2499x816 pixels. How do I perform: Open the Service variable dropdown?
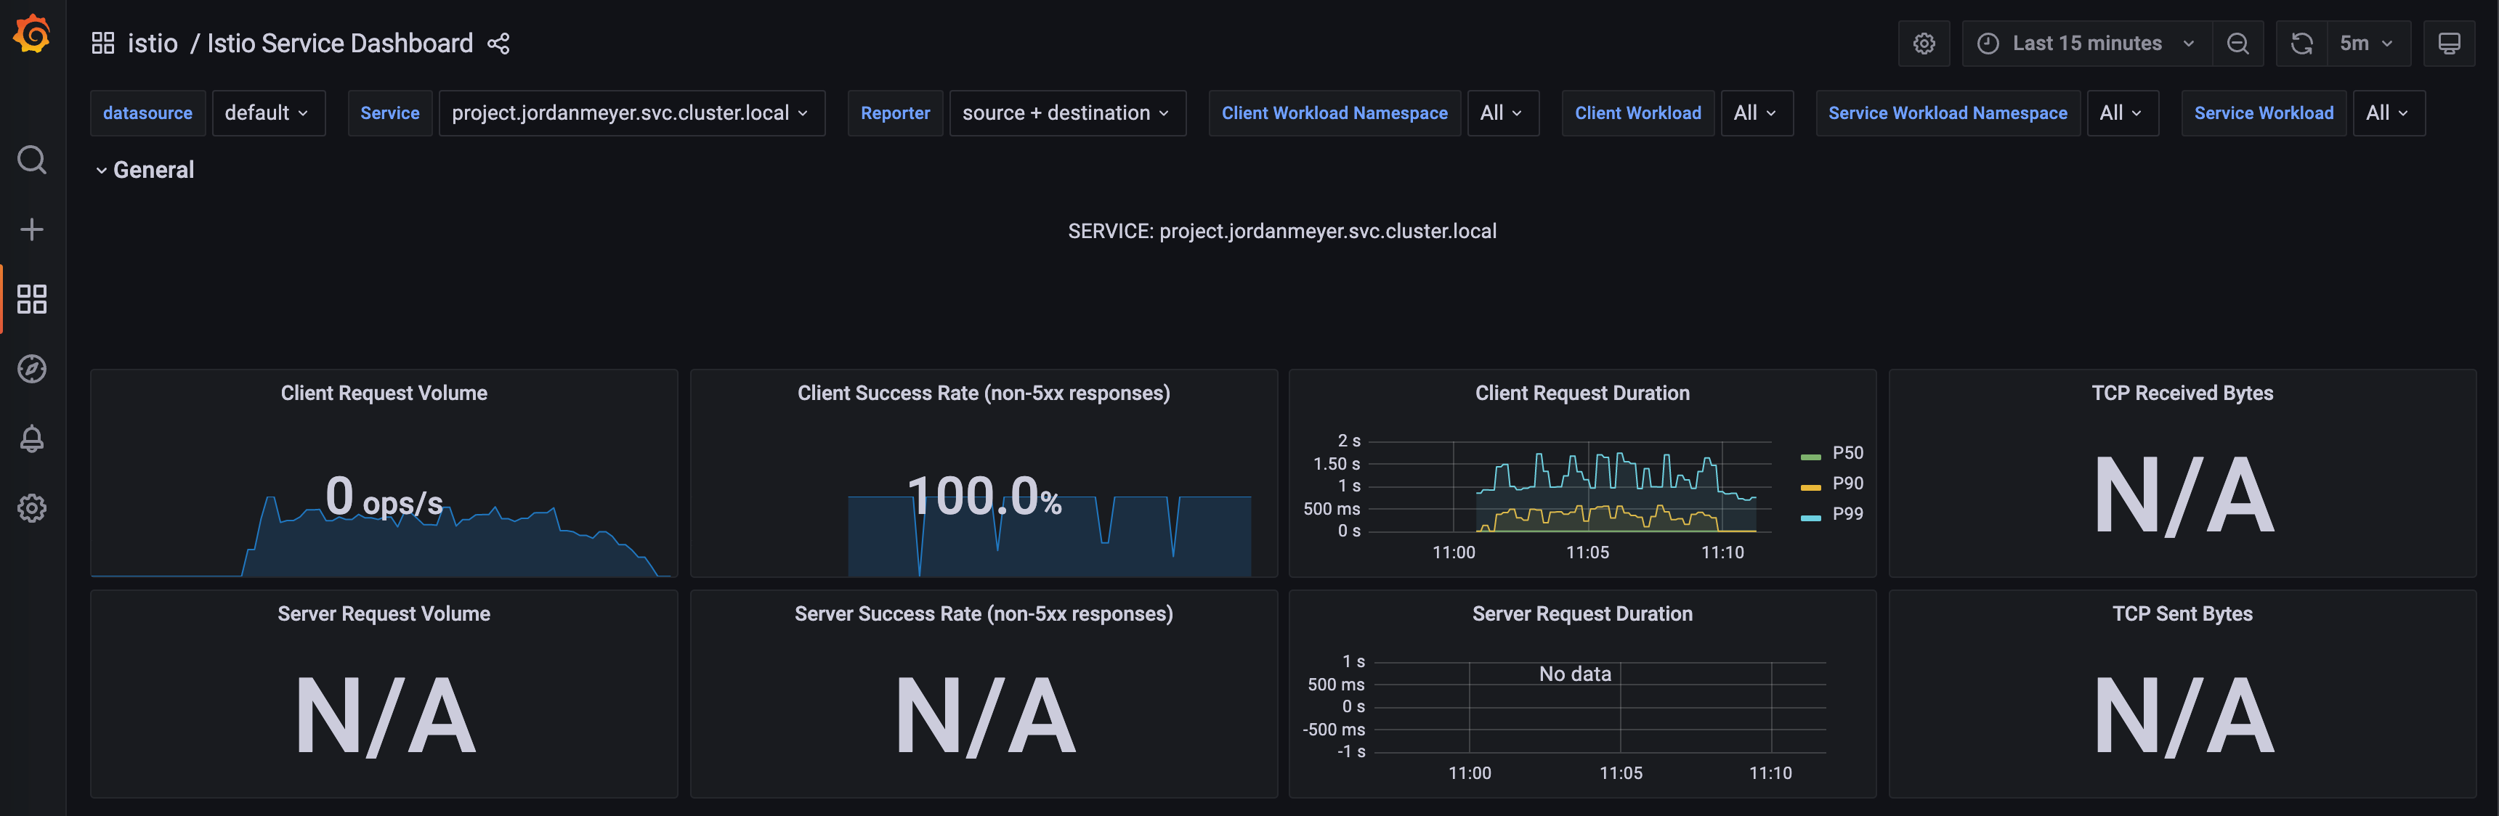coord(631,113)
